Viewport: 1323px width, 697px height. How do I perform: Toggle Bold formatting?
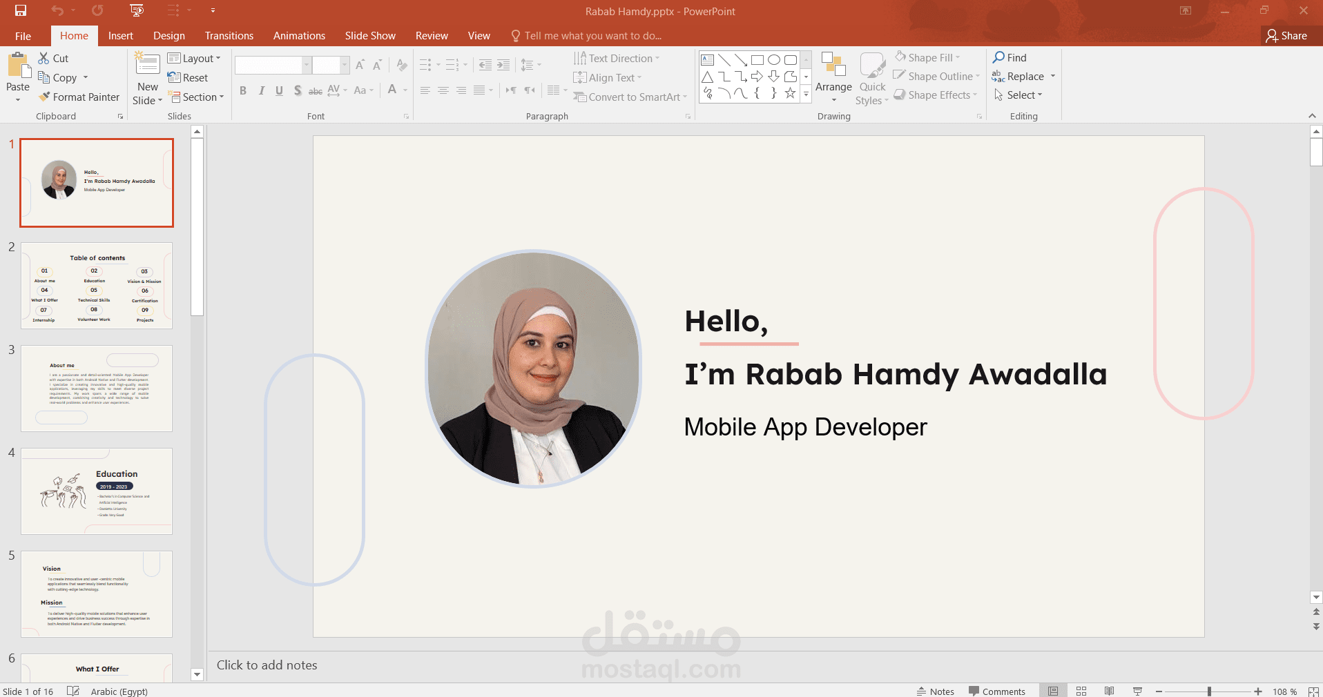[x=243, y=90]
